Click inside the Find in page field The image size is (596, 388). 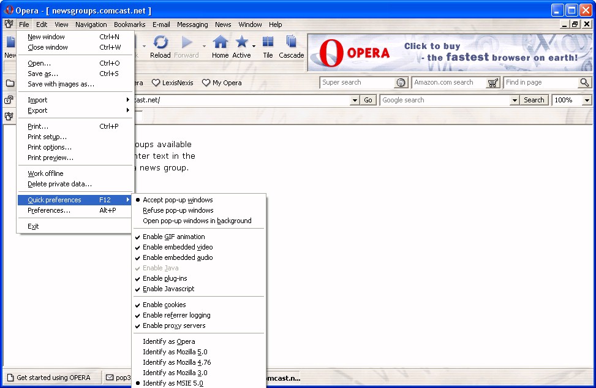540,83
